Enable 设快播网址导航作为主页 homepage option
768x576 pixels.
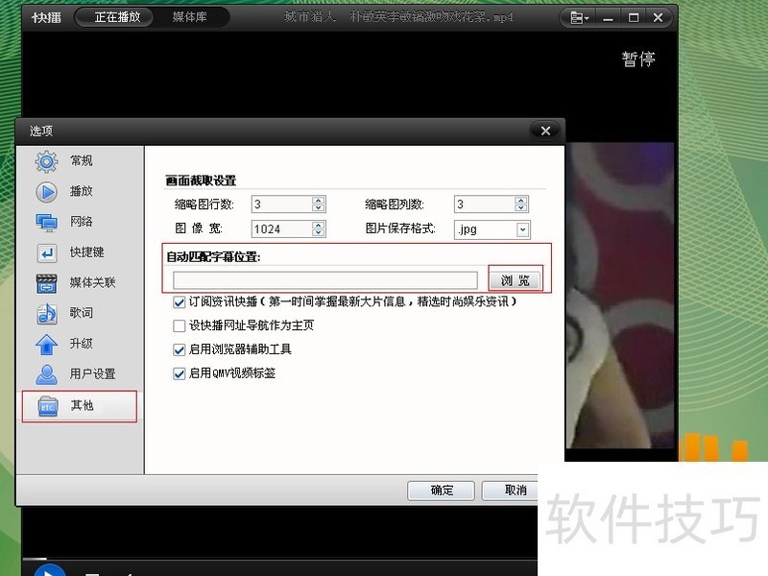point(179,325)
